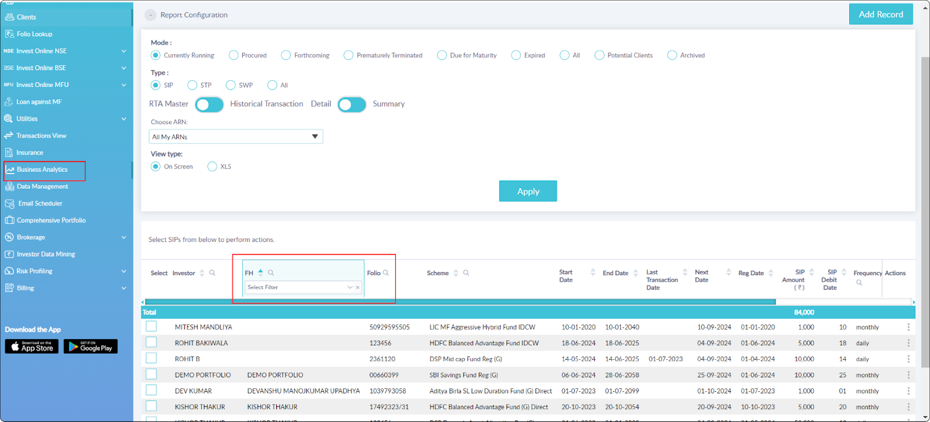Open App Store download badge
Image resolution: width=930 pixels, height=422 pixels.
pos(32,347)
